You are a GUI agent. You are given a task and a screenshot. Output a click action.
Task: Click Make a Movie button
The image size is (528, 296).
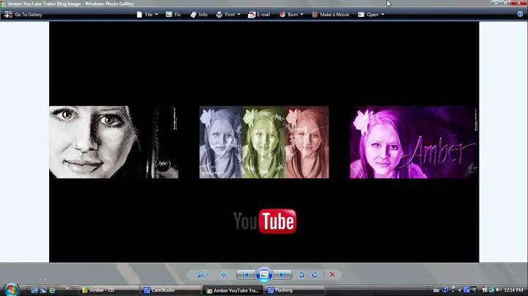(331, 15)
